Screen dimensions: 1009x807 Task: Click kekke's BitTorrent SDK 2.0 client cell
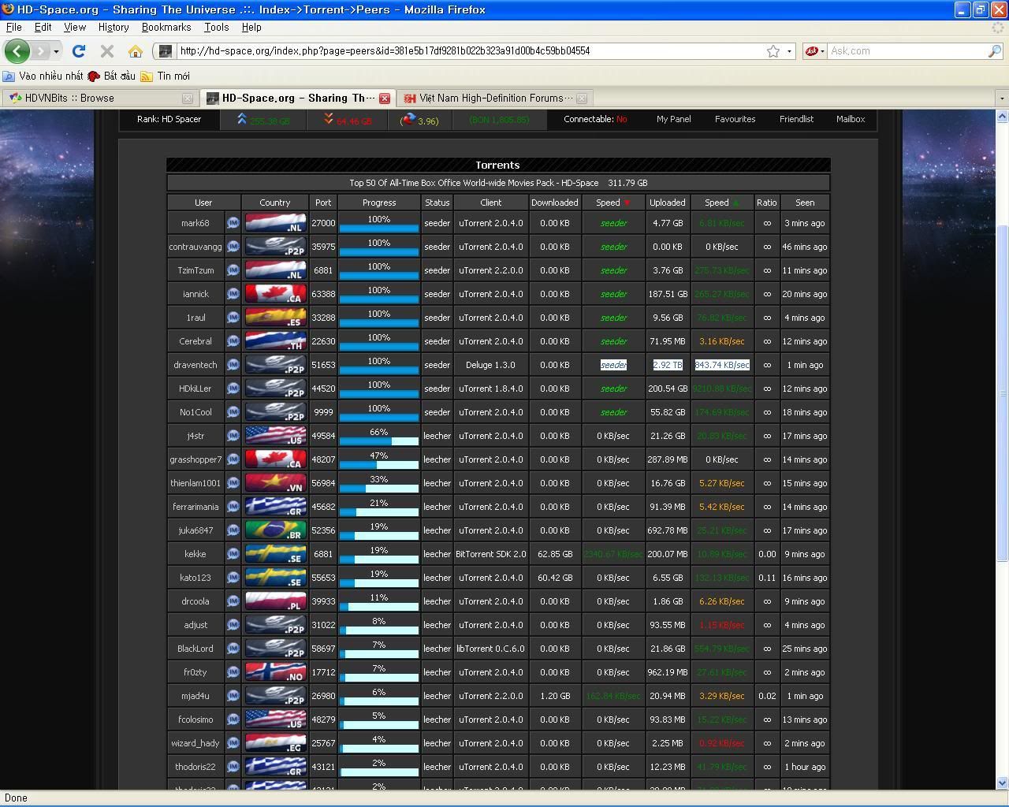pyautogui.click(x=491, y=554)
